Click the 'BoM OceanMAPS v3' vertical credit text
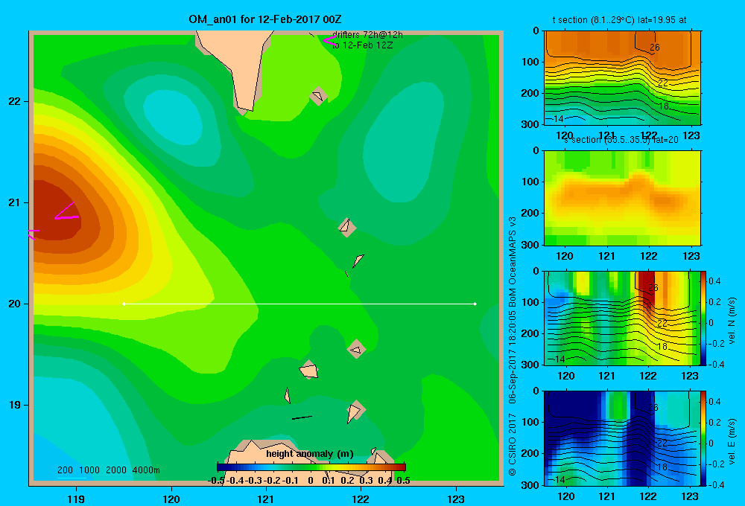The width and height of the screenshot is (745, 506). [513, 261]
